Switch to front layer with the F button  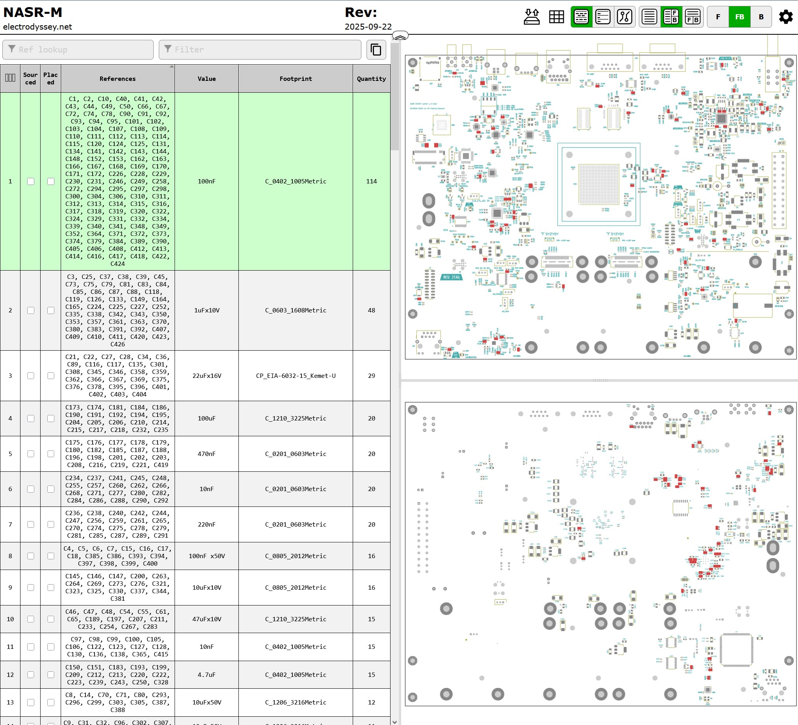[x=718, y=17]
